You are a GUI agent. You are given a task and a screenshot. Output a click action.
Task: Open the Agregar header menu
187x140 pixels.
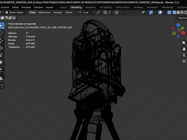pyautogui.click(x=58, y=12)
